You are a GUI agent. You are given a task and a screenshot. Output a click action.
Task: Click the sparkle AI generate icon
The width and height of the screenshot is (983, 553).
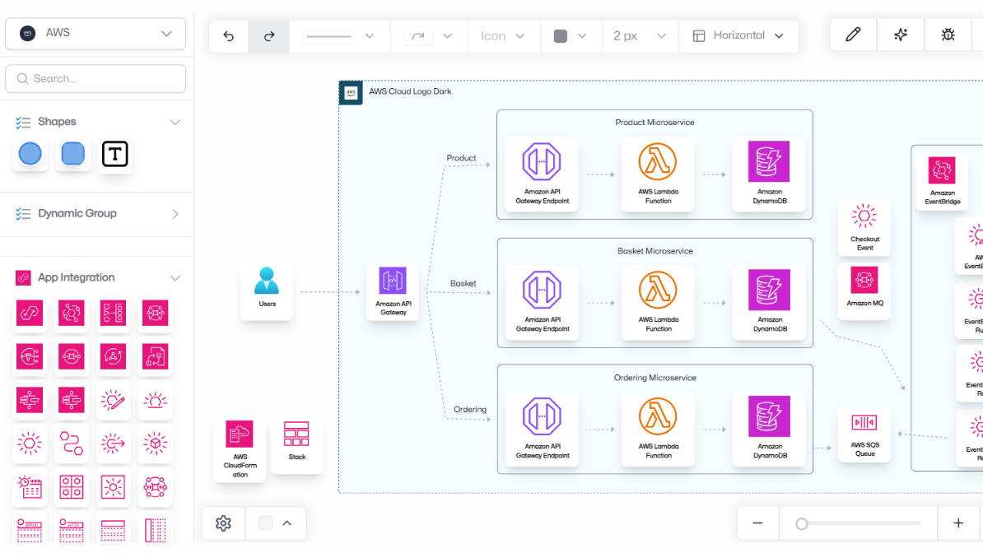point(901,35)
